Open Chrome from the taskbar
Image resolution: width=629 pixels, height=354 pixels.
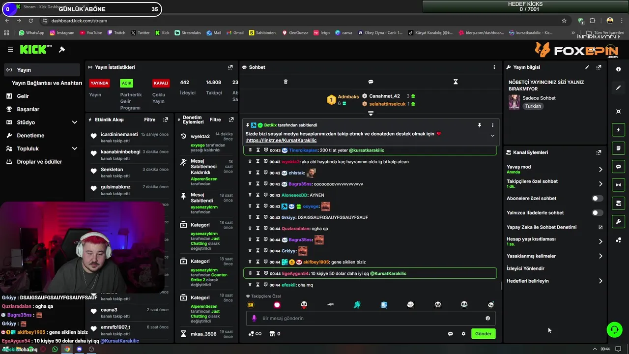tap(67, 349)
